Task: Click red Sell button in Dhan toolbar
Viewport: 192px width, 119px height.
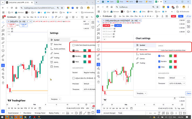Action: click(x=173, y=16)
